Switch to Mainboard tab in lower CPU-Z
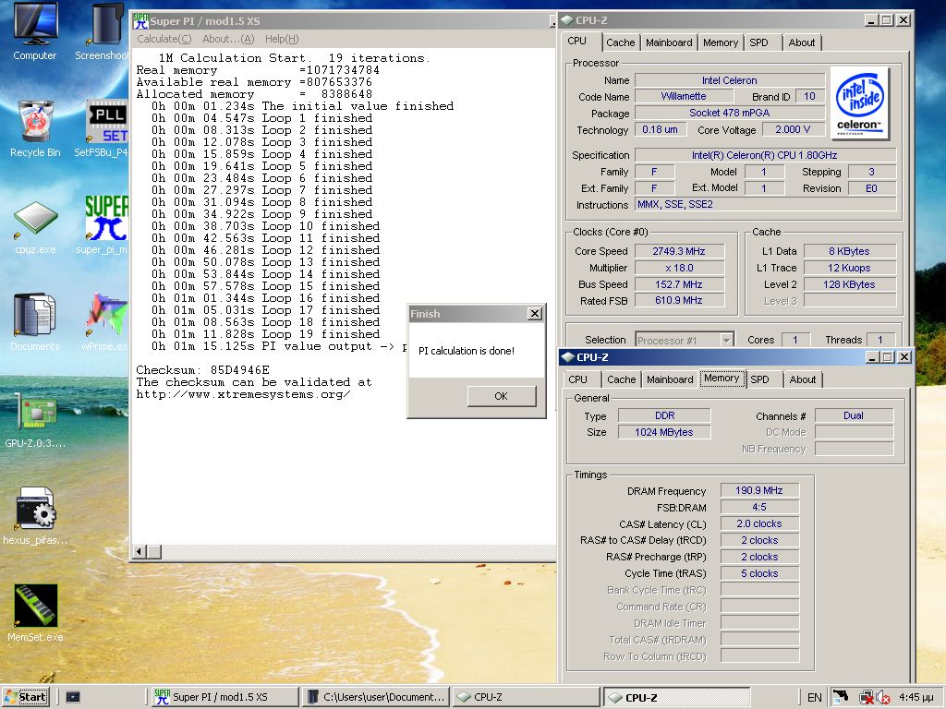946x709 pixels. point(670,379)
